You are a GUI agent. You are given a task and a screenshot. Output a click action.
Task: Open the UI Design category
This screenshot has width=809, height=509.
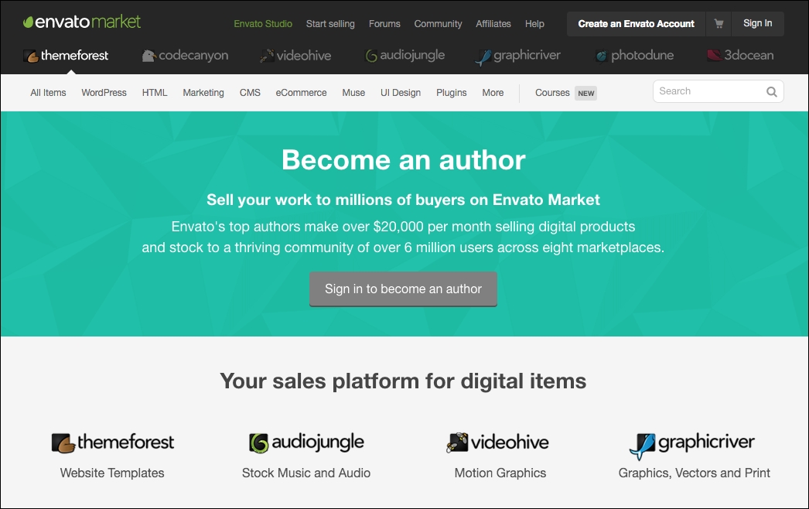401,93
